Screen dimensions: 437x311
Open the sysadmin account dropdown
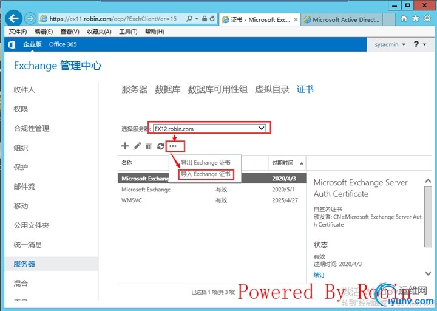click(x=390, y=44)
